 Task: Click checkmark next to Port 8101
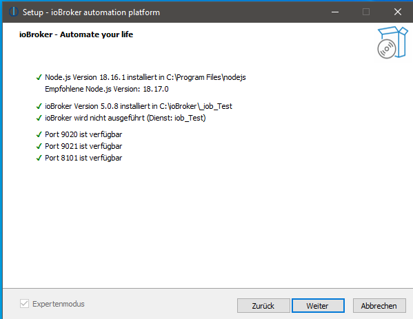tap(39, 158)
